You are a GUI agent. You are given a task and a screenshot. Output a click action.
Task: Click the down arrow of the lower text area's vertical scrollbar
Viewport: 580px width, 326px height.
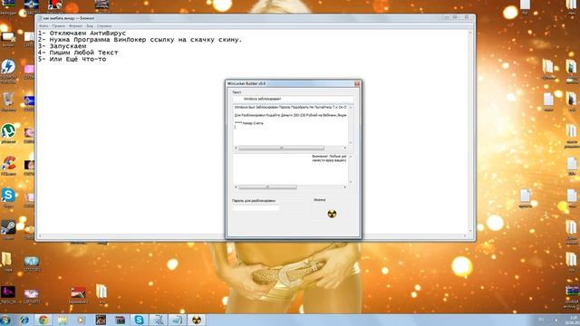point(351,182)
